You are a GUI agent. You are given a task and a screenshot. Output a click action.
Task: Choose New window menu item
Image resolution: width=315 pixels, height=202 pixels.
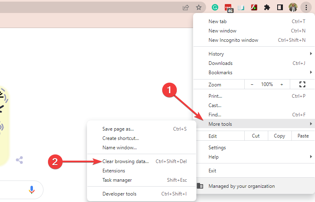[254, 31]
